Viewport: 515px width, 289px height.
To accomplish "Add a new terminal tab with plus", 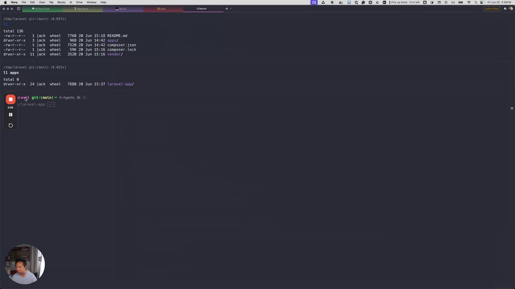I will (x=227, y=8).
